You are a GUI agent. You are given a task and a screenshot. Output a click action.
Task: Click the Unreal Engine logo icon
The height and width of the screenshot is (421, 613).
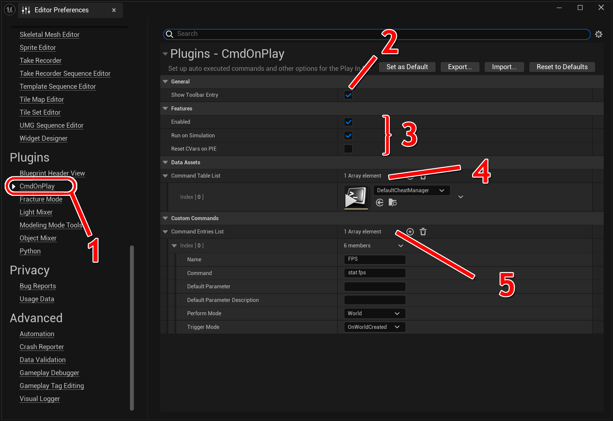pos(9,10)
